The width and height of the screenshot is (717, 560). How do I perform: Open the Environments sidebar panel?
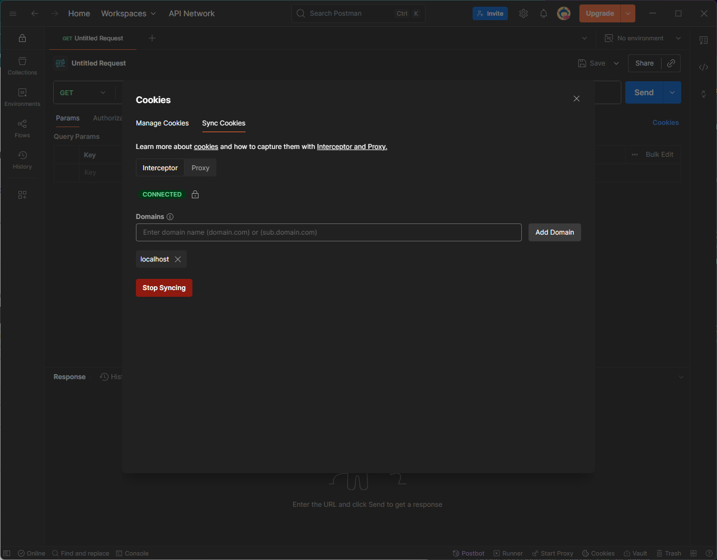click(22, 97)
